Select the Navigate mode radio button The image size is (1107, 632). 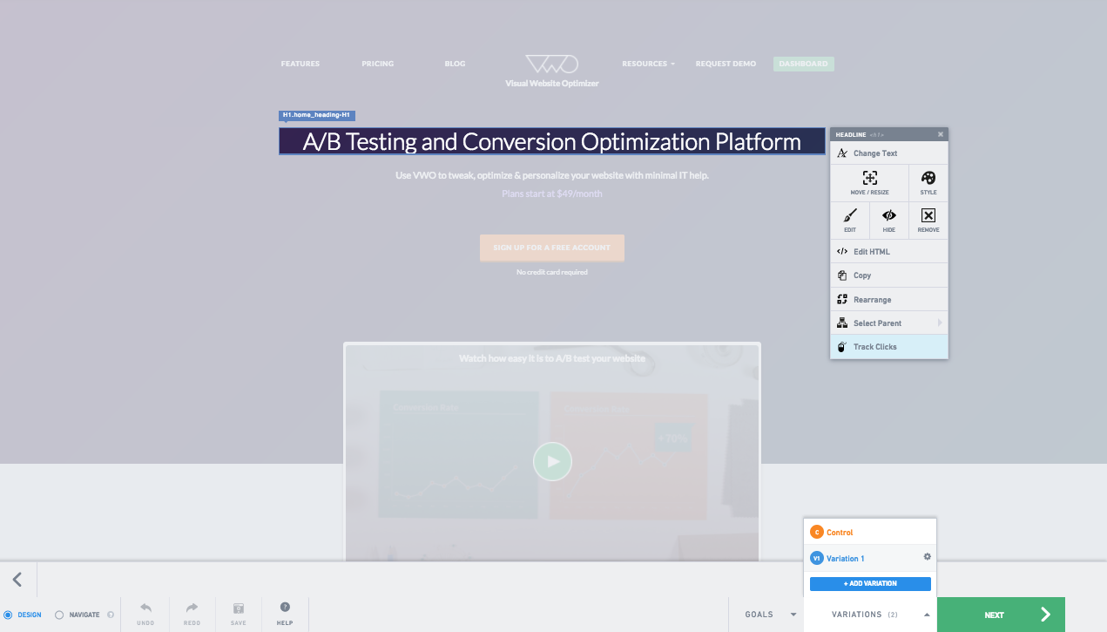point(59,615)
